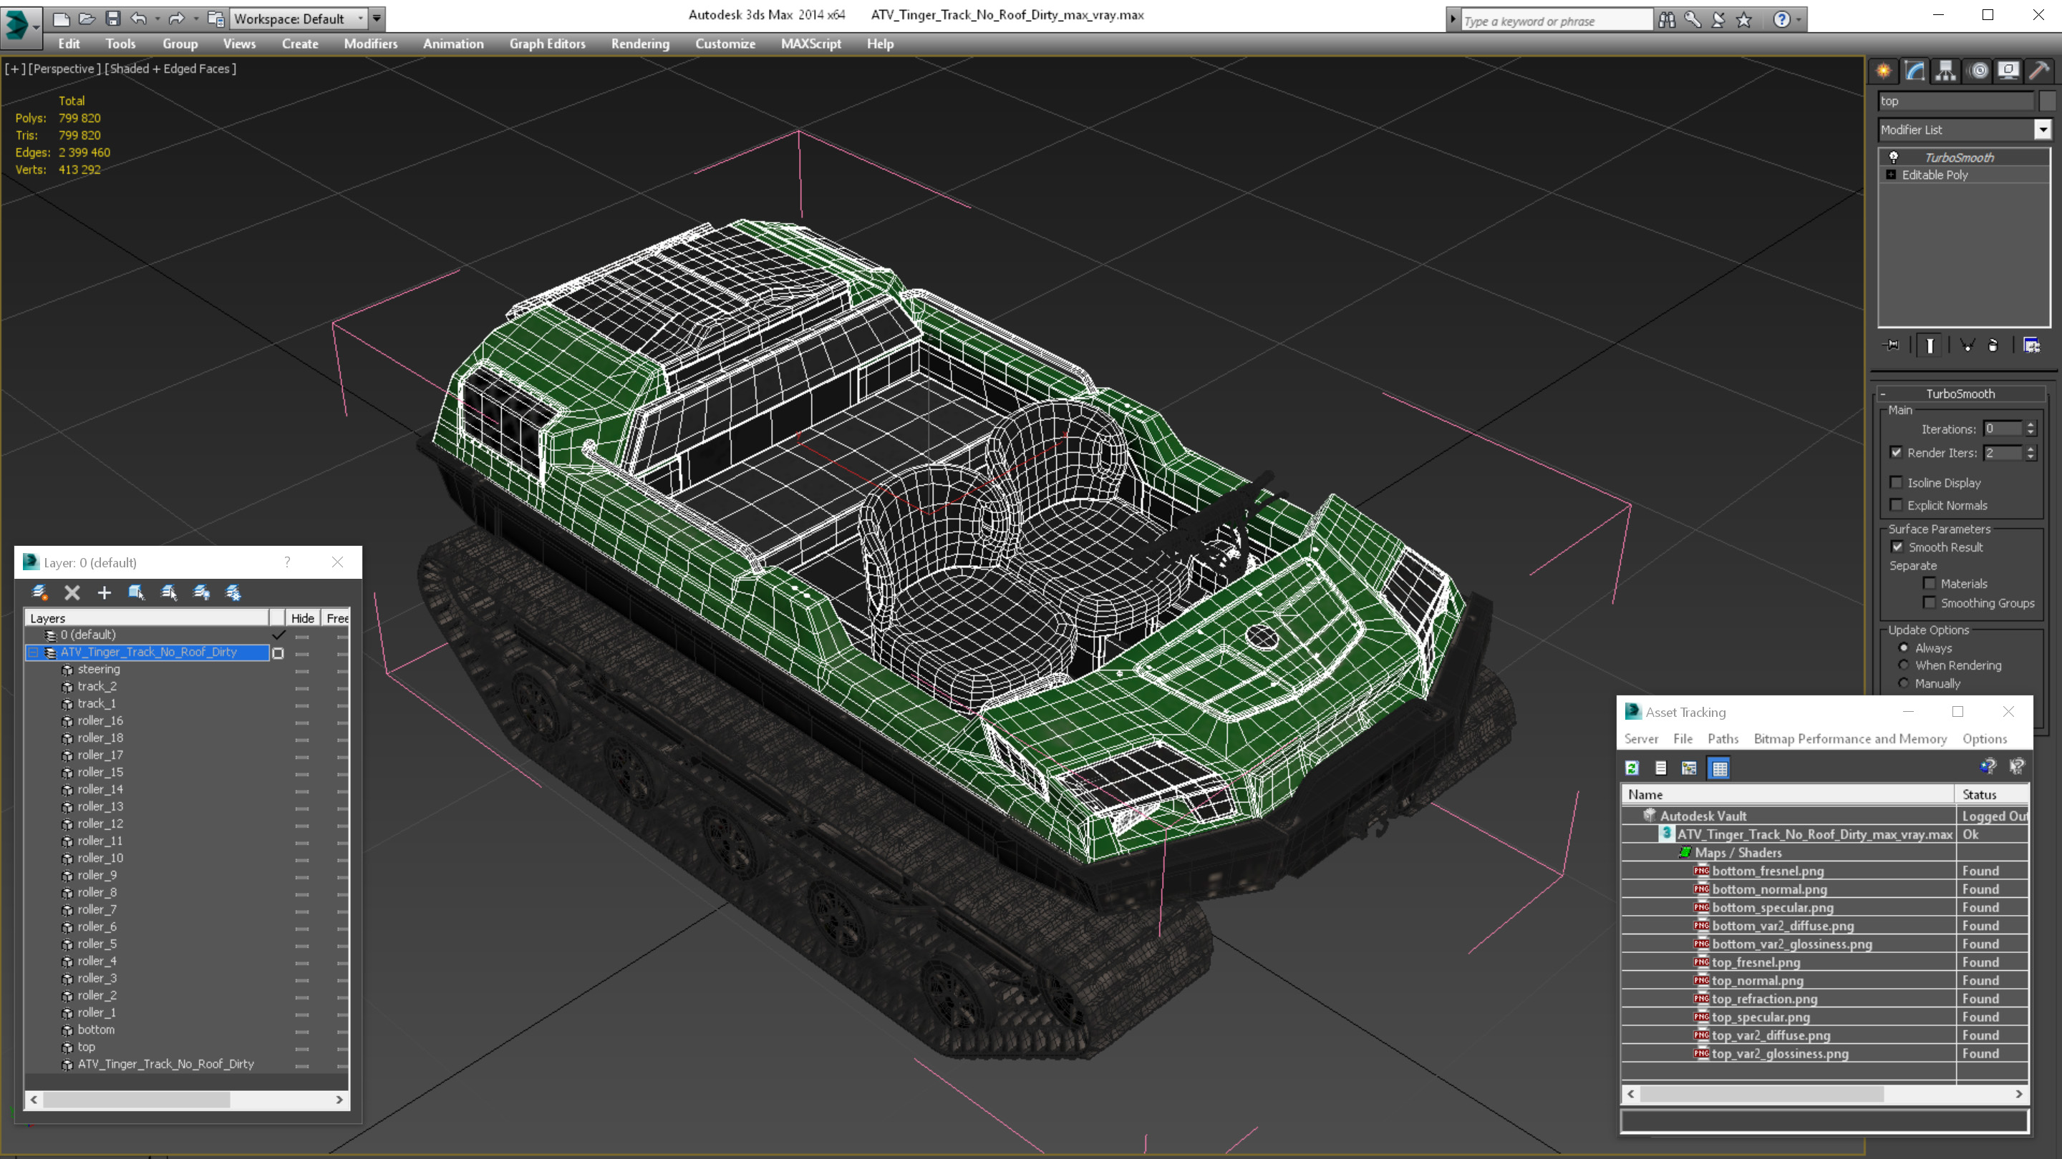Enable Separate by Smoothing Groups checkbox
2062x1159 pixels.
1929,602
